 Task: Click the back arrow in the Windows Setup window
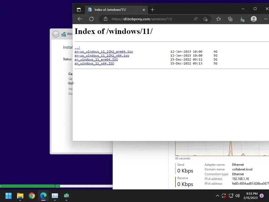[x=56, y=34]
